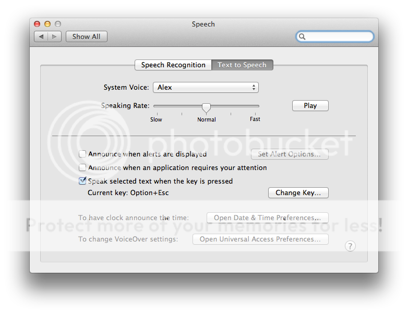Click the back navigation arrow

tap(41, 37)
